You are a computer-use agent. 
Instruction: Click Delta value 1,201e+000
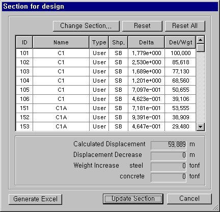pyautogui.click(x=146, y=81)
